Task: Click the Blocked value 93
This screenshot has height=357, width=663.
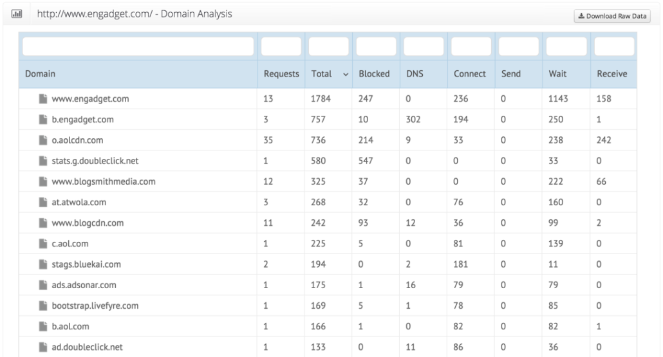Action: point(363,223)
